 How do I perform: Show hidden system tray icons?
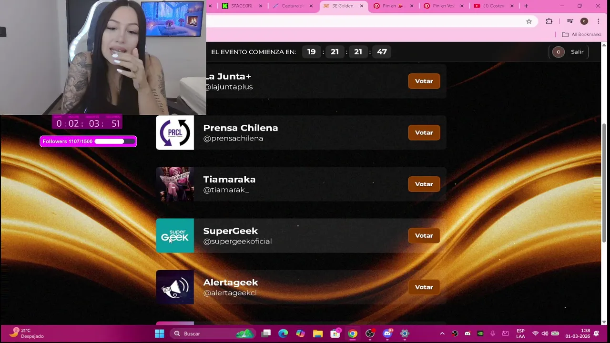[442, 333]
